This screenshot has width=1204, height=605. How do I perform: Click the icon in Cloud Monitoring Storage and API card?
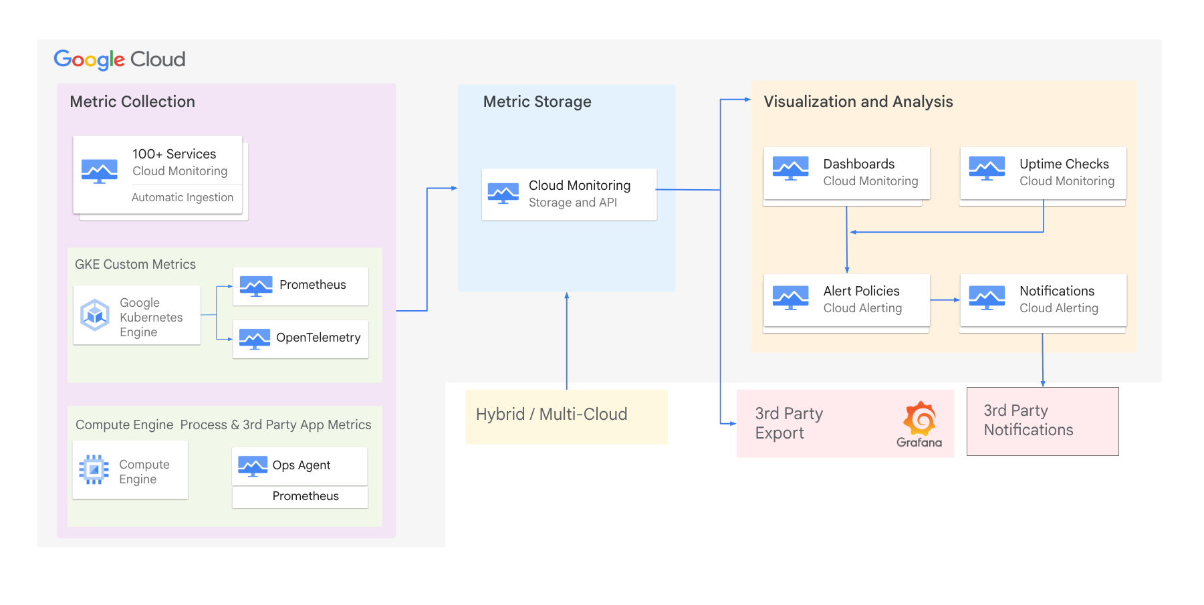tap(503, 193)
